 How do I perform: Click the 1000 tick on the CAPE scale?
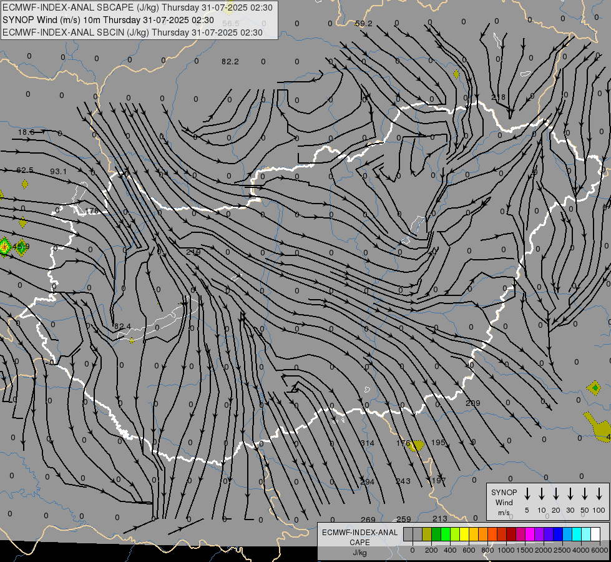click(506, 550)
